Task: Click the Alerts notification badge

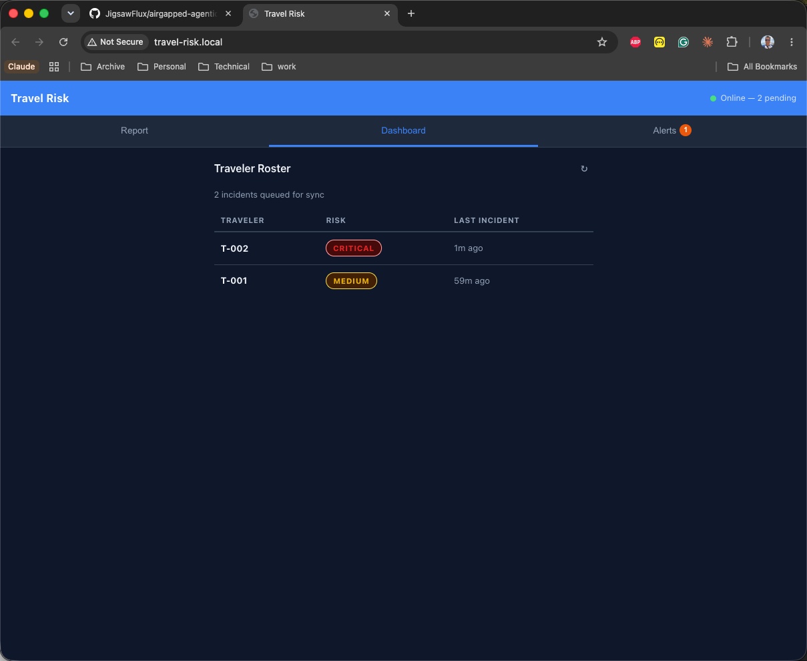Action: 686,130
